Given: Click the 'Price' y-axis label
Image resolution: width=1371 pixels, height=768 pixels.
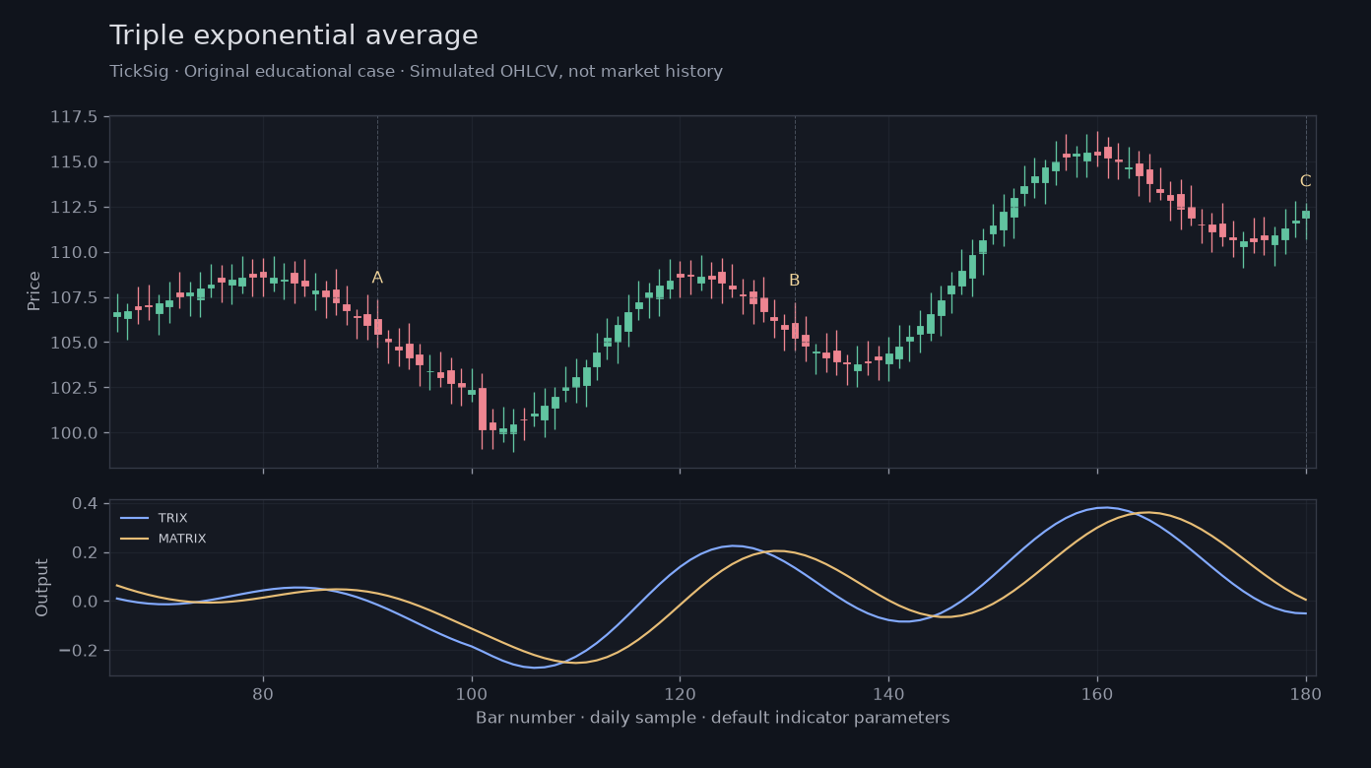Looking at the screenshot, I should [34, 291].
